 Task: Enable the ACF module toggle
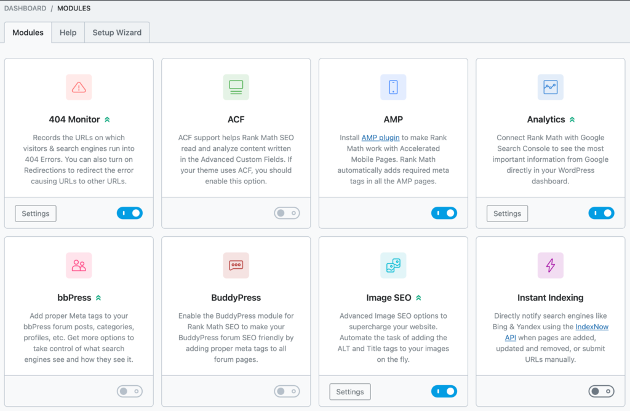click(287, 213)
